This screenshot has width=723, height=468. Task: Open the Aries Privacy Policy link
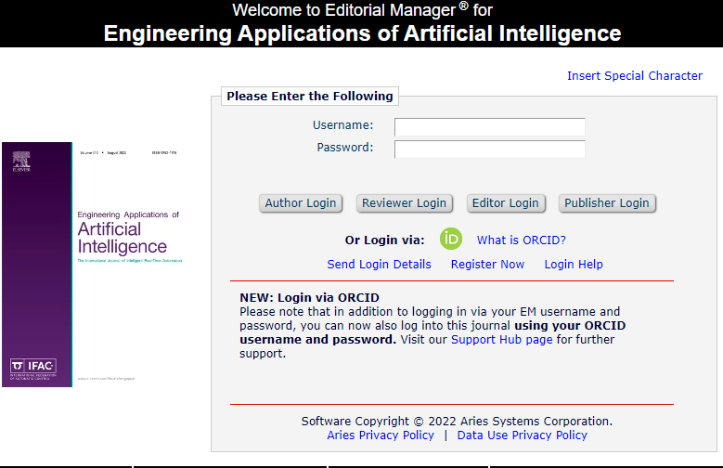pos(381,435)
